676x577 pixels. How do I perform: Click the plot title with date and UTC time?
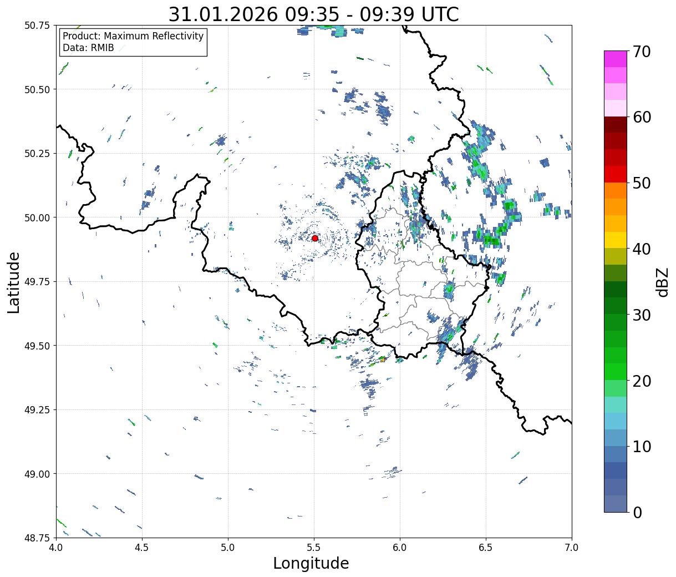point(313,14)
